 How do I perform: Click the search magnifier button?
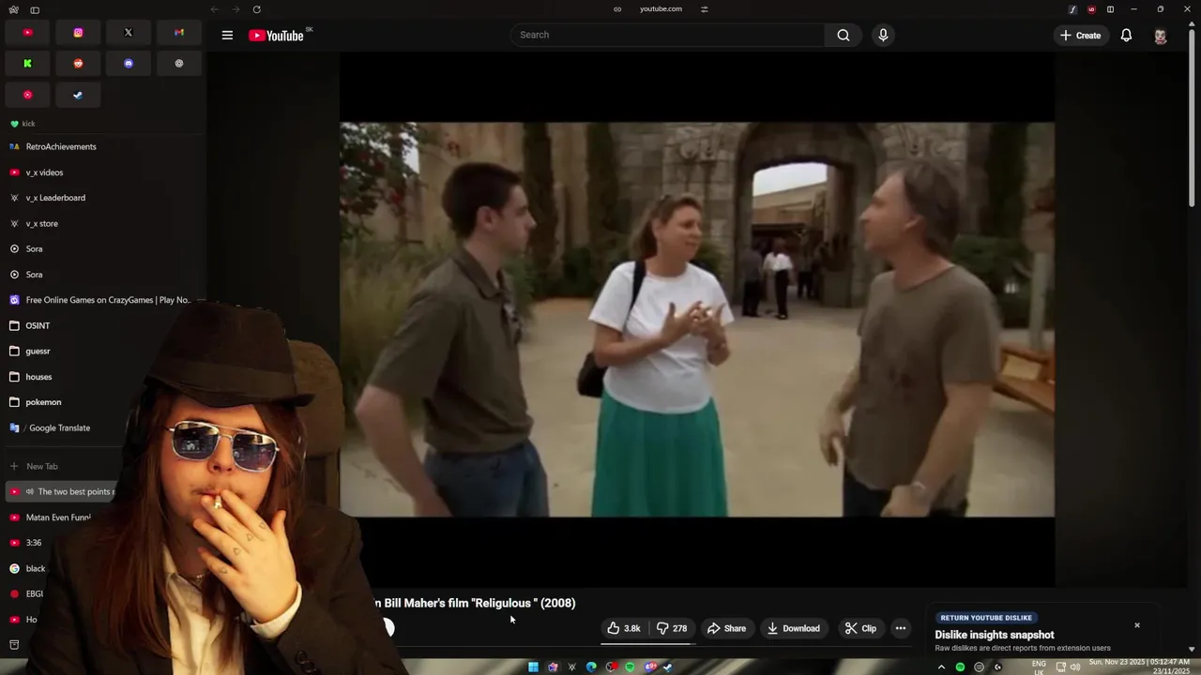(844, 35)
